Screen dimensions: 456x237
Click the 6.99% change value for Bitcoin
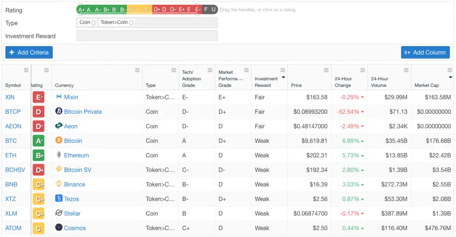tap(351, 141)
